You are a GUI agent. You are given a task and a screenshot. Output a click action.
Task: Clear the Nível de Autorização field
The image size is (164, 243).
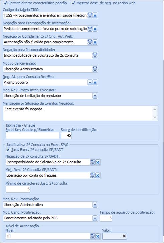tap(98, 236)
